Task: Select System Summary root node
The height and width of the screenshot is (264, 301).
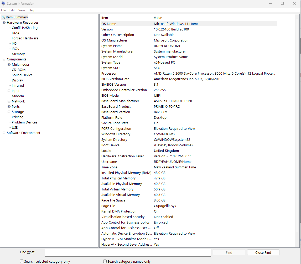Action: [x=15, y=17]
